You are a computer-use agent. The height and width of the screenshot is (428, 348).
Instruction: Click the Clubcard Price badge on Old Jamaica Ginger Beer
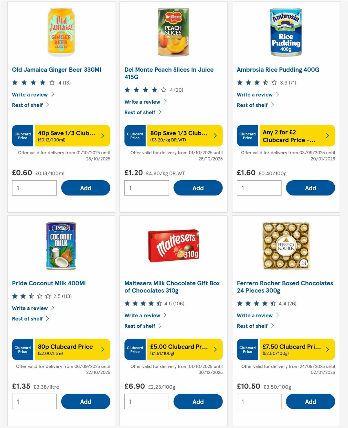(22, 135)
